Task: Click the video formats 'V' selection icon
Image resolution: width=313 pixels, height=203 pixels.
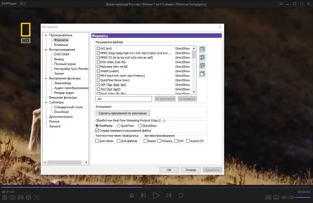Action: pyautogui.click(x=202, y=66)
